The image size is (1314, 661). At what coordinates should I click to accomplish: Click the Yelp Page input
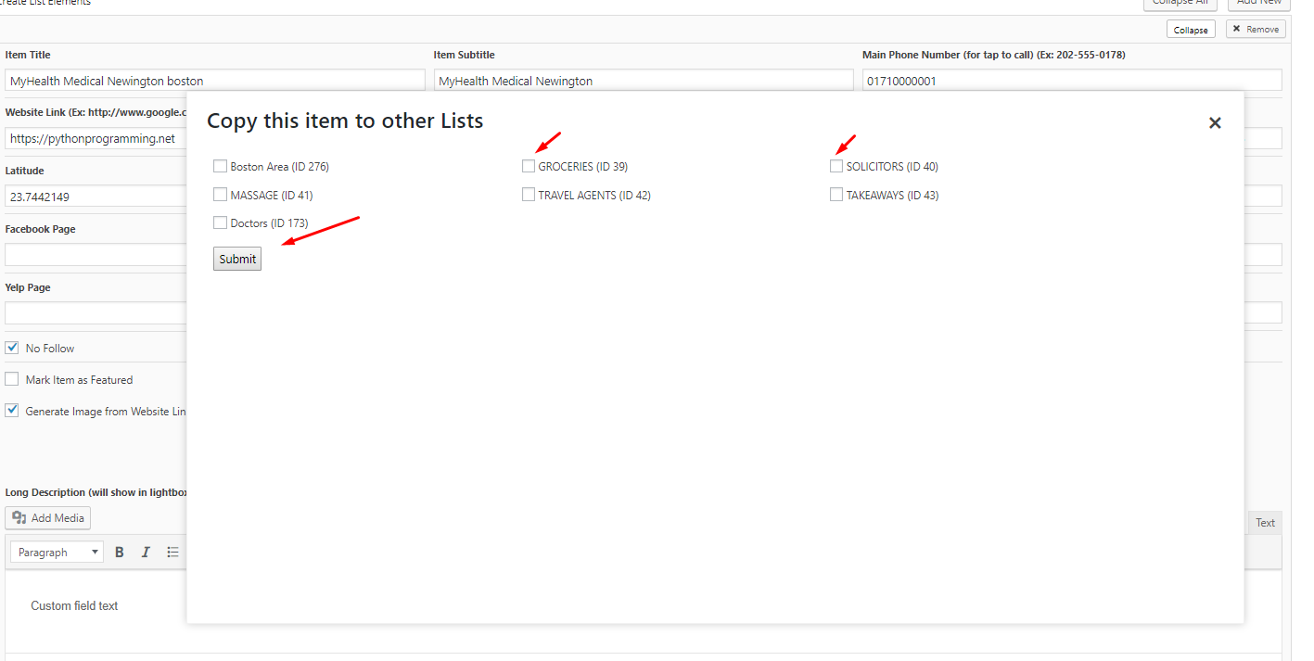96,313
